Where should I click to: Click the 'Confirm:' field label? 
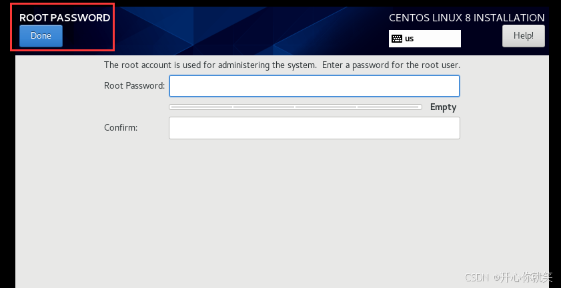click(x=121, y=128)
